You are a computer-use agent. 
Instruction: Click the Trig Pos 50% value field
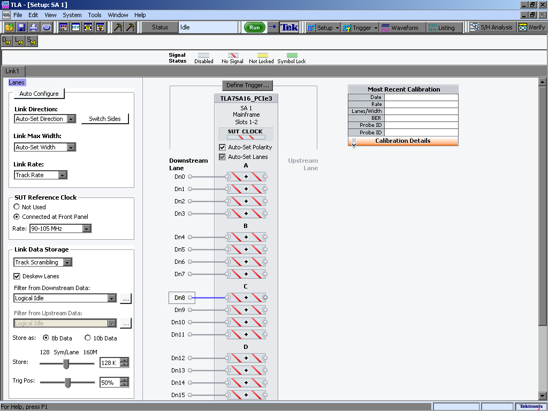click(110, 382)
